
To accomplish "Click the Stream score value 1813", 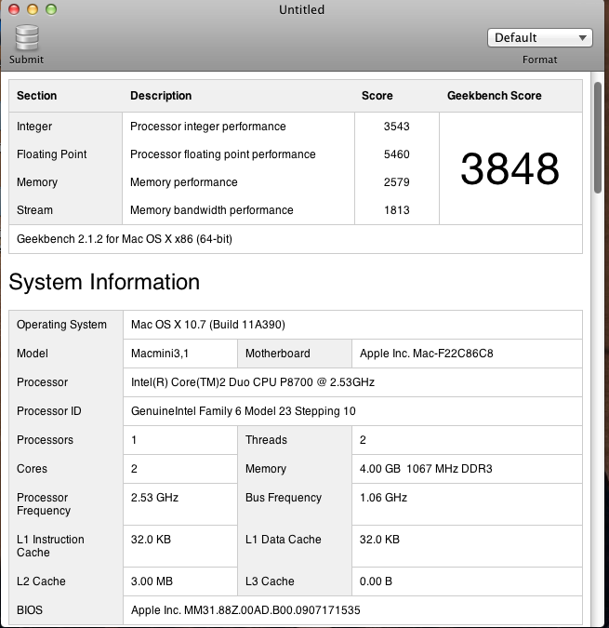I will [396, 210].
